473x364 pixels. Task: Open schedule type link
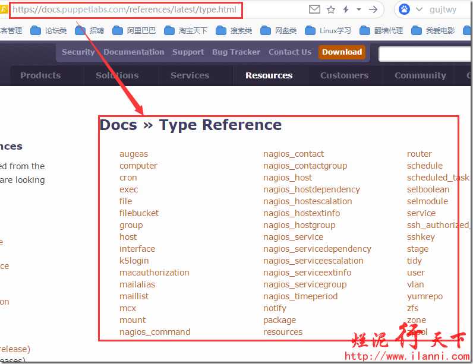click(x=424, y=166)
